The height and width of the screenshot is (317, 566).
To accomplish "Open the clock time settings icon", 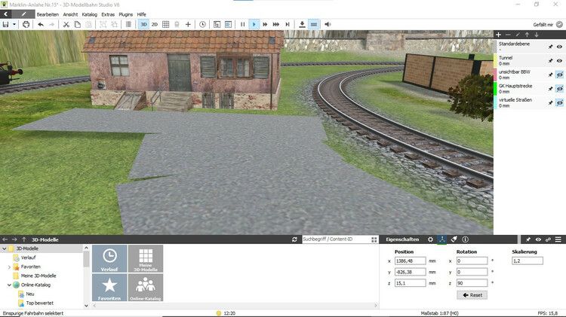I will click(x=202, y=25).
